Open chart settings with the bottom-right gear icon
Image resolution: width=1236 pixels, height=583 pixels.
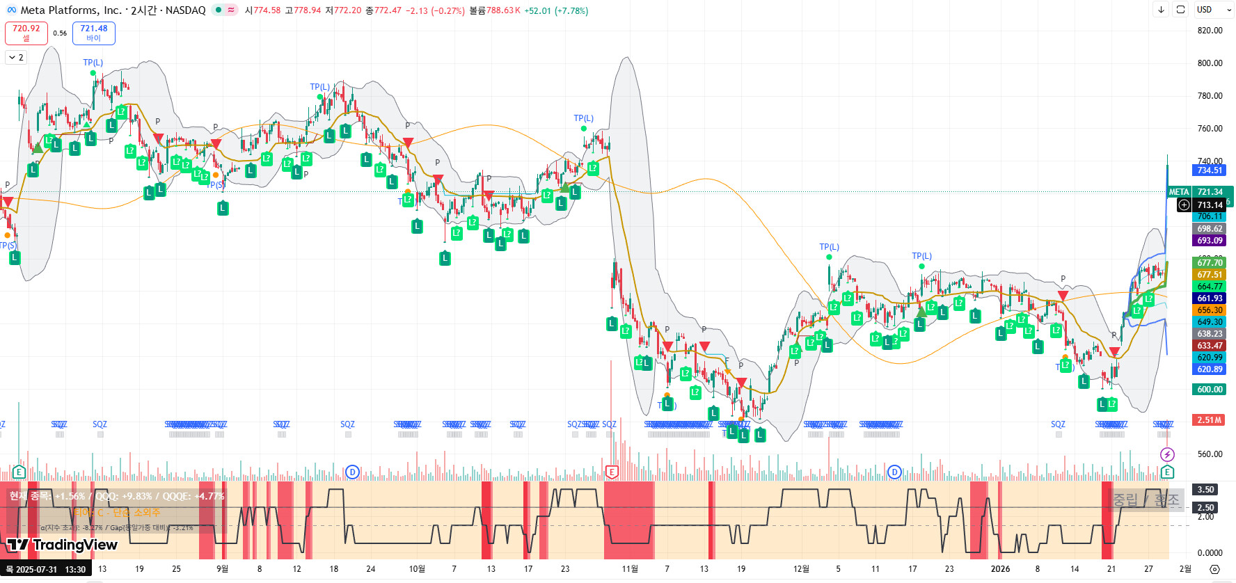(x=1214, y=569)
